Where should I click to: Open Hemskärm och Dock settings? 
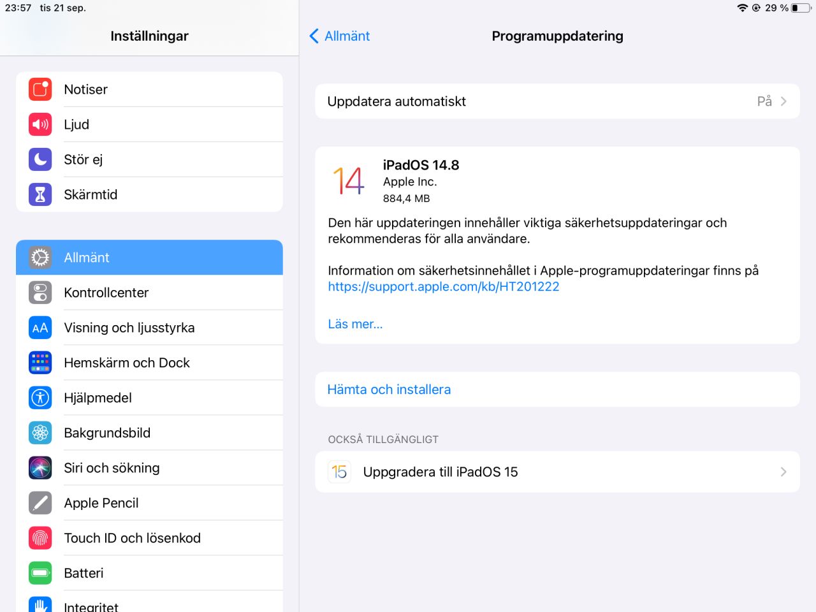(149, 363)
